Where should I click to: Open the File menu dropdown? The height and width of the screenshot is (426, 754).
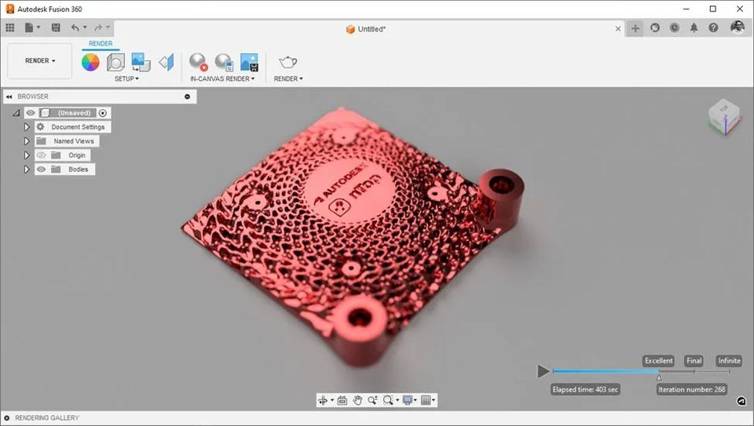[x=32, y=28]
